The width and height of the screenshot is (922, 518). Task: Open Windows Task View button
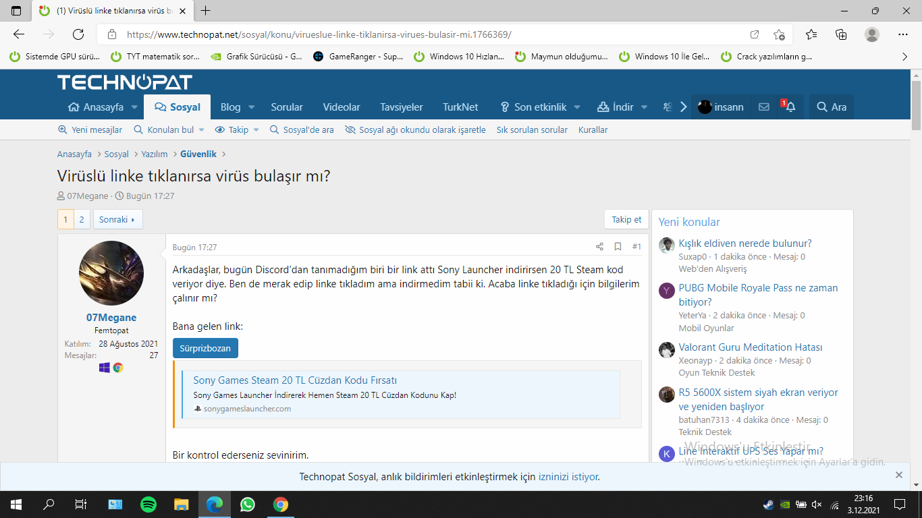[81, 504]
